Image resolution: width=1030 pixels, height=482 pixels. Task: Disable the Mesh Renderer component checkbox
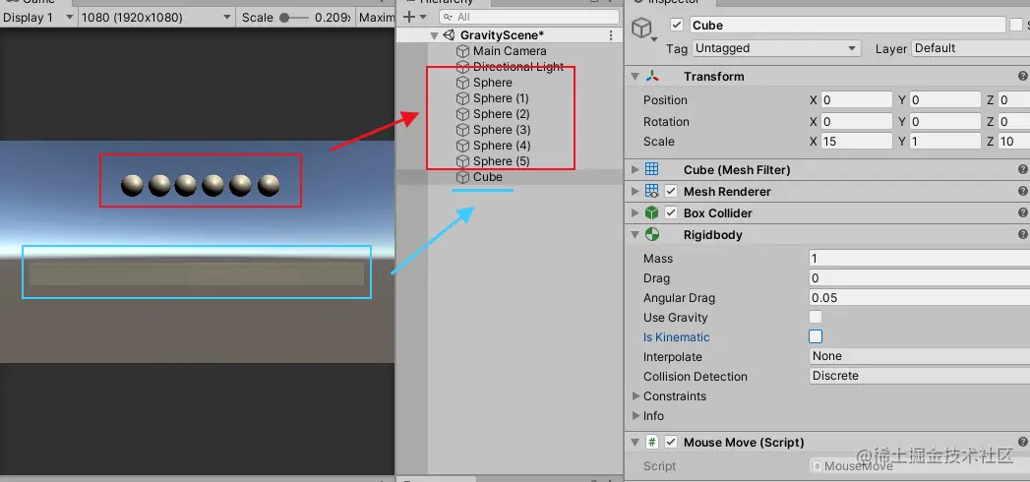[671, 191]
